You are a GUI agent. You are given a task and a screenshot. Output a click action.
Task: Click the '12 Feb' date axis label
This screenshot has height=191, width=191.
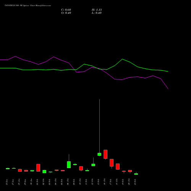click(x=92, y=182)
